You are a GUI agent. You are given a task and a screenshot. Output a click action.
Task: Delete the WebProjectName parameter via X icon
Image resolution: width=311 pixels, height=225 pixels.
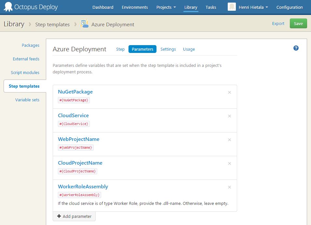(x=229, y=140)
